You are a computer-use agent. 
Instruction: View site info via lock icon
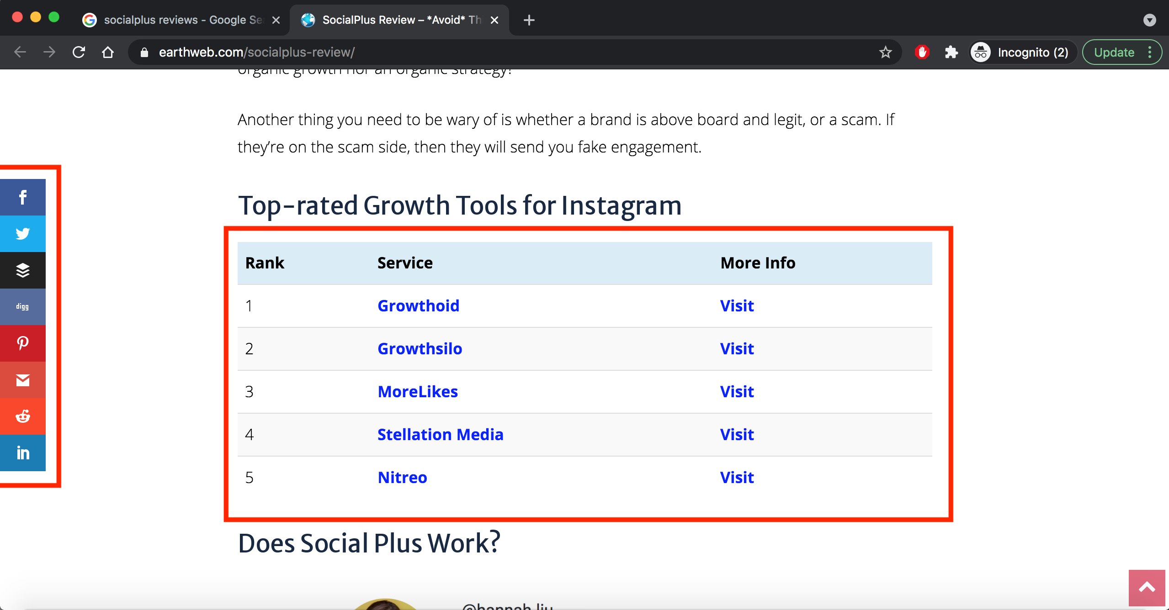point(144,53)
